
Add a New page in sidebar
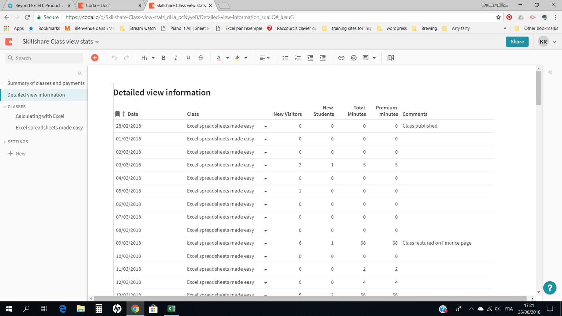(x=17, y=154)
